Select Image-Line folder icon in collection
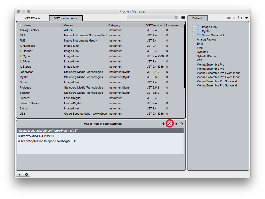 click(199, 27)
